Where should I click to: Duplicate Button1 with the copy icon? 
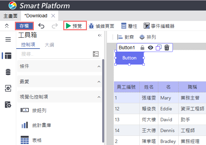159,48
